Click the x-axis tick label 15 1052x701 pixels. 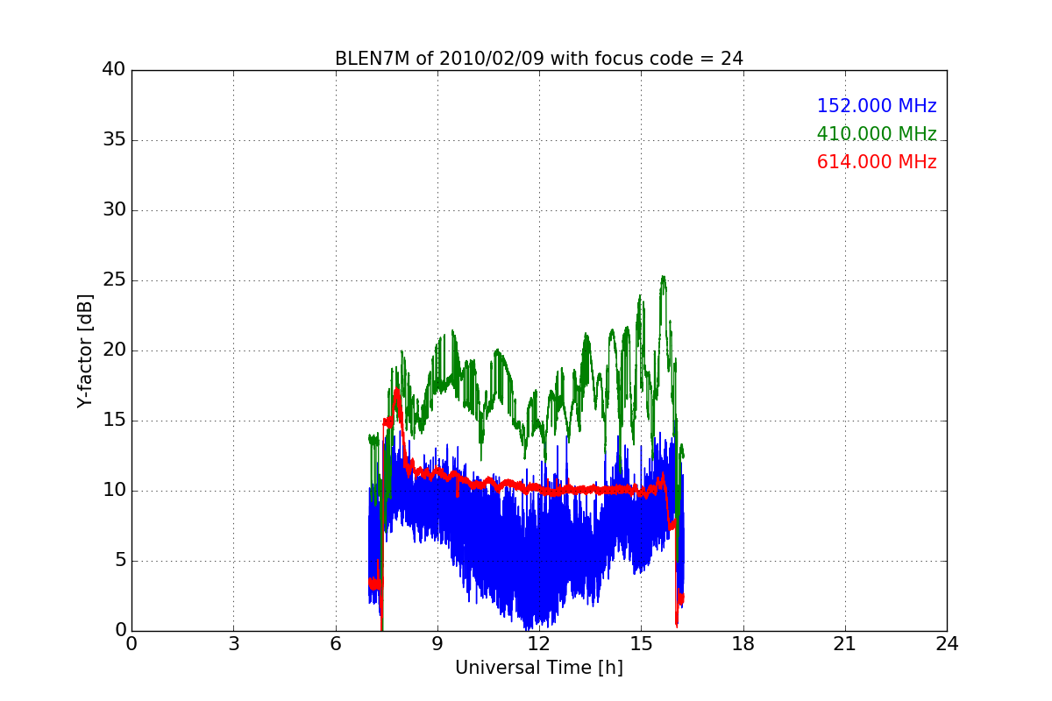pyautogui.click(x=641, y=643)
